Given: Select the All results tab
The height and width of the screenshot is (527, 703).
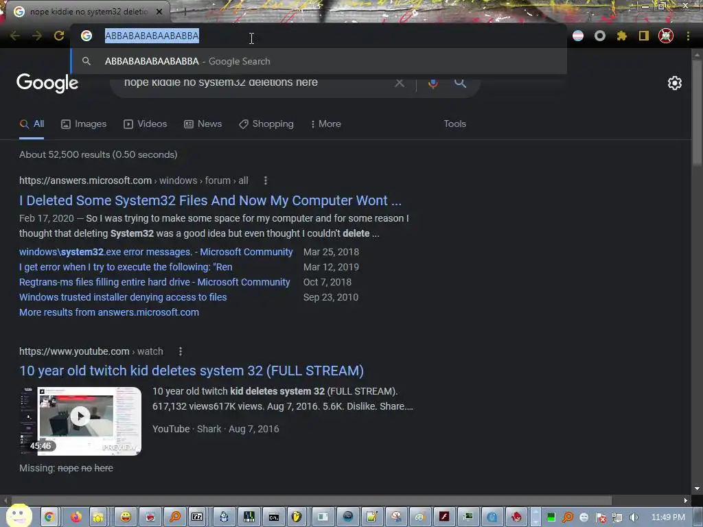Looking at the screenshot, I should point(32,124).
